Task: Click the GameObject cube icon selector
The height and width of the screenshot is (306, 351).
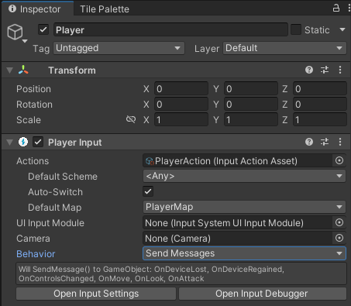Action: coord(15,33)
